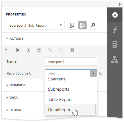Open the Field List database tab

pos(115,44)
